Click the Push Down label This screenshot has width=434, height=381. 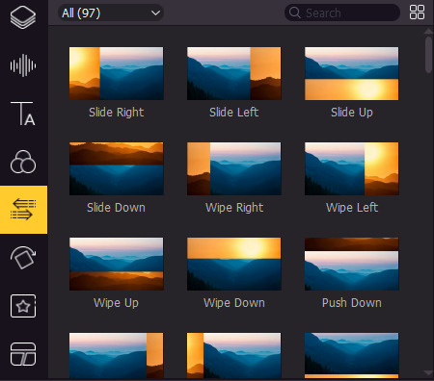(352, 303)
